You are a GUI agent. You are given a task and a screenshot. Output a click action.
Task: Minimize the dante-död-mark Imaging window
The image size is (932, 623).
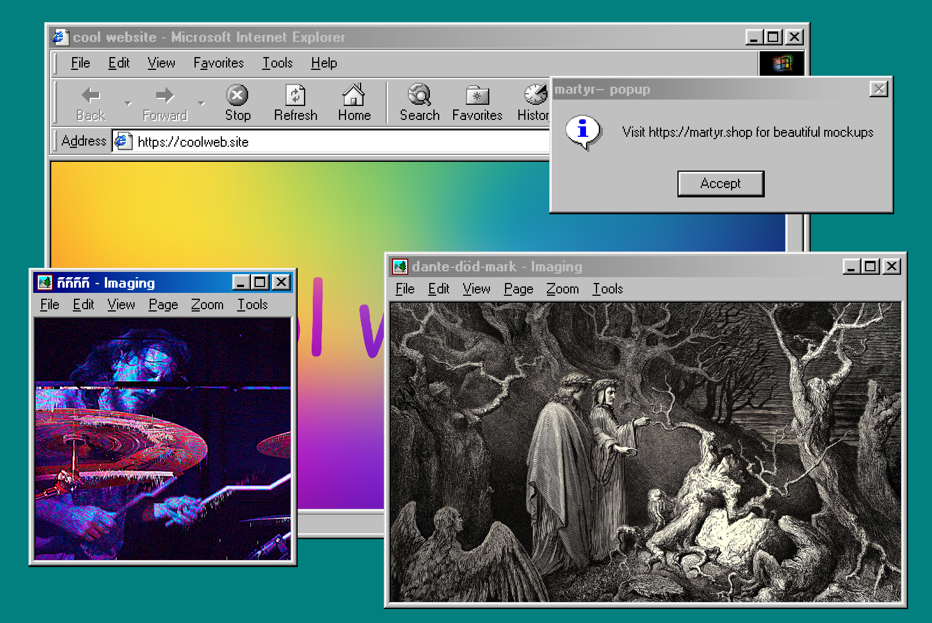click(x=852, y=267)
